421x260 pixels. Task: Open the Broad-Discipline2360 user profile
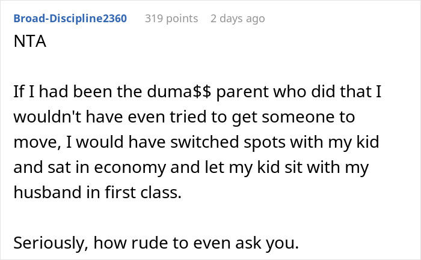tap(70, 19)
